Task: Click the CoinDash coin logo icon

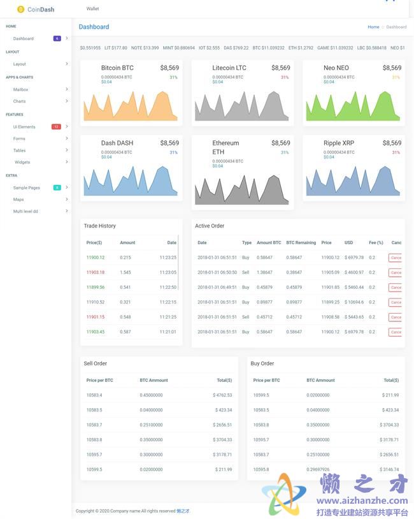Action: tap(21, 9)
